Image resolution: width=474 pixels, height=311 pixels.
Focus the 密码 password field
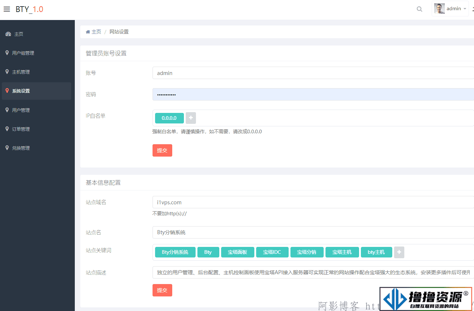tap(313, 94)
